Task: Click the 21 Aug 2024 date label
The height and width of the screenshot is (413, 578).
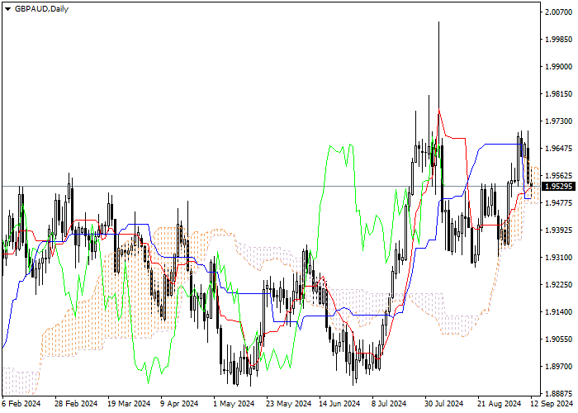Action: [500, 404]
